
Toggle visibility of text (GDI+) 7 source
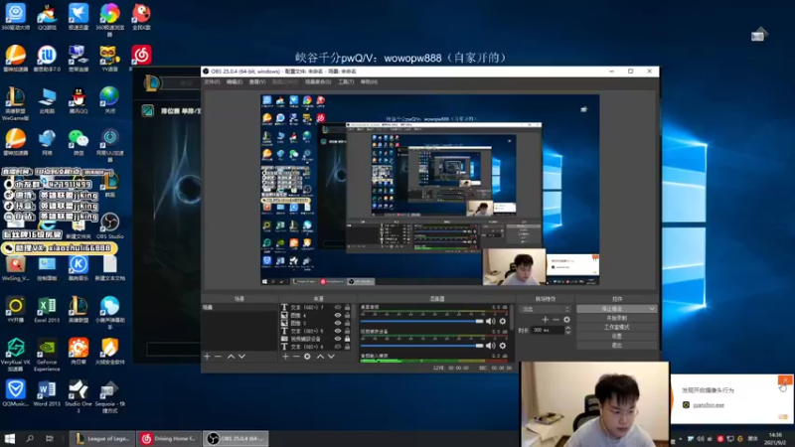(338, 307)
